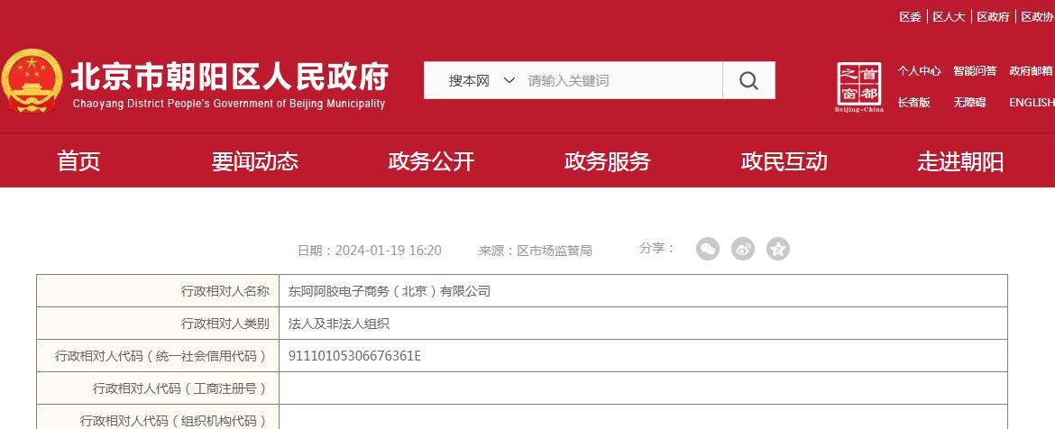
Task: Click the 行政相对人类别 label cell
Action: point(158,324)
